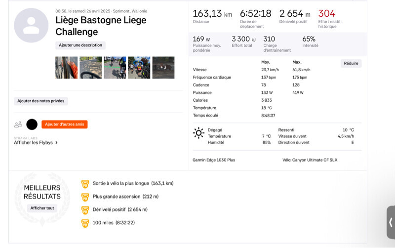Click the trophy icon for longest ride
395x248 pixels.
click(x=84, y=183)
